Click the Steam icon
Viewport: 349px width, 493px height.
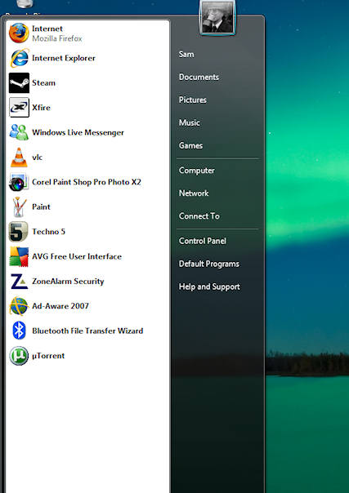tap(19, 83)
